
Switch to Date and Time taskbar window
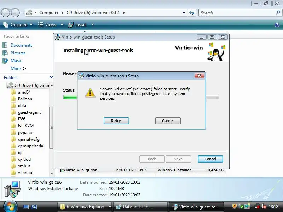(140, 207)
